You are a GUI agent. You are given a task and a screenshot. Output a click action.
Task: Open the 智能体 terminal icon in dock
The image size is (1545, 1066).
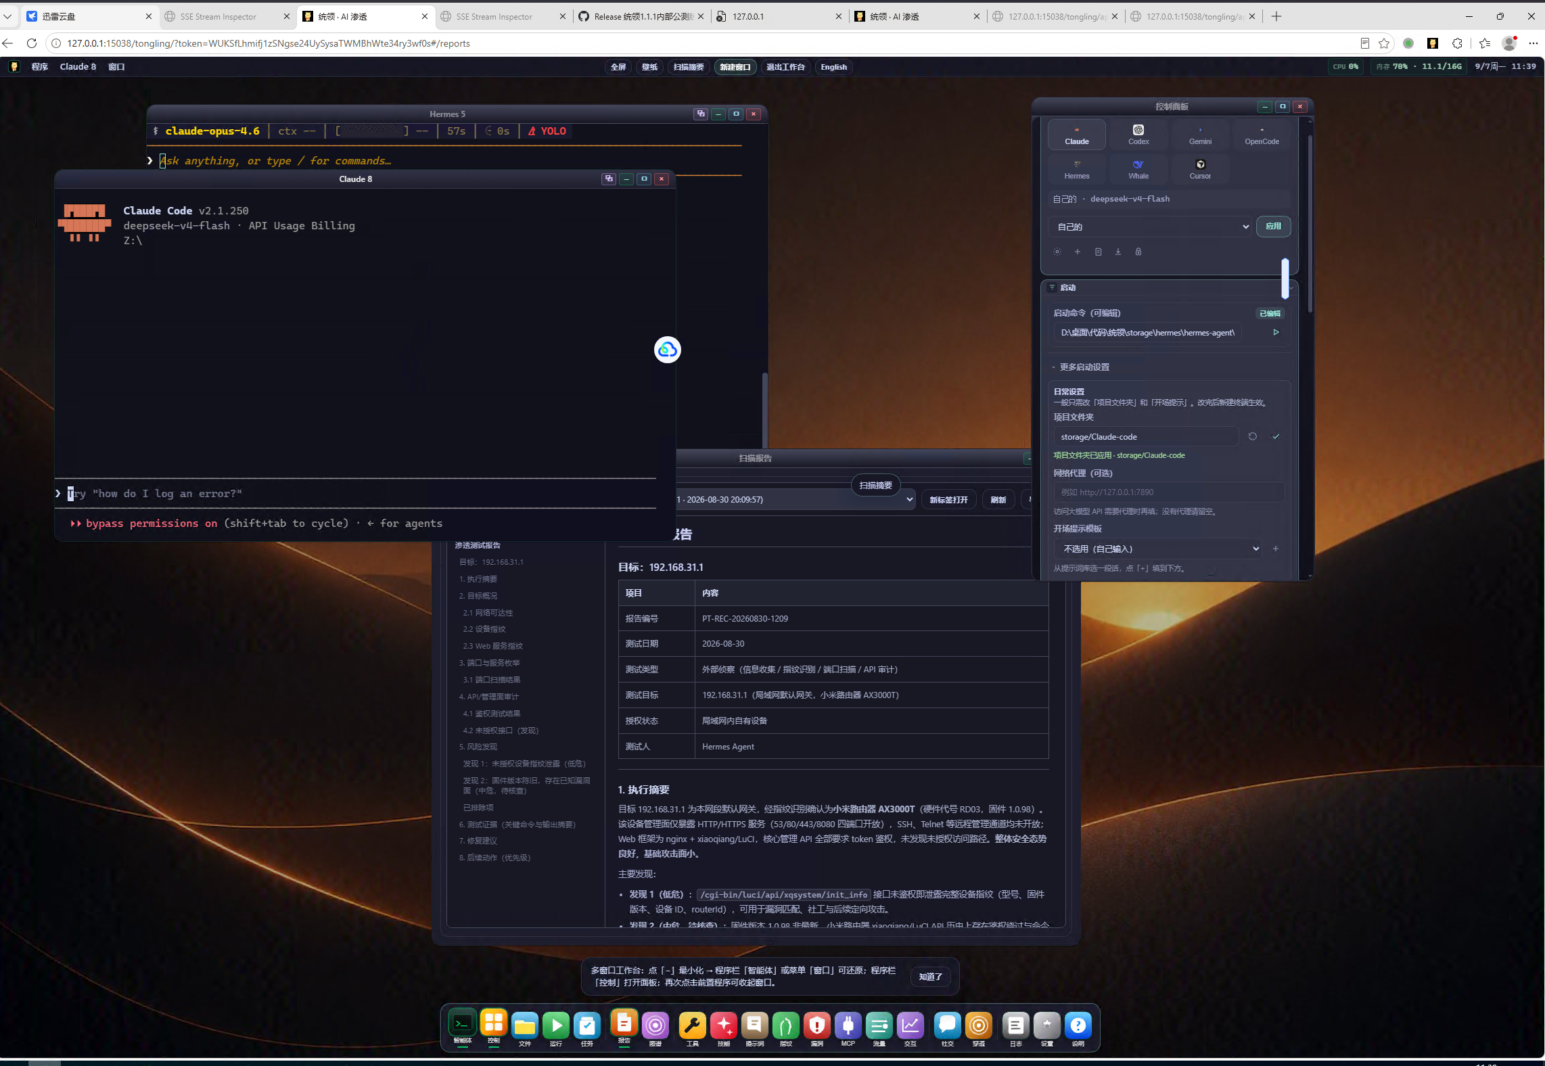coord(462,1025)
